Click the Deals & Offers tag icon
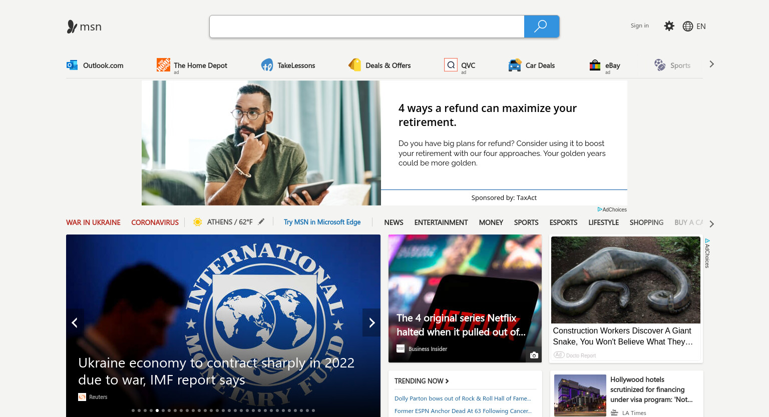 coord(355,64)
